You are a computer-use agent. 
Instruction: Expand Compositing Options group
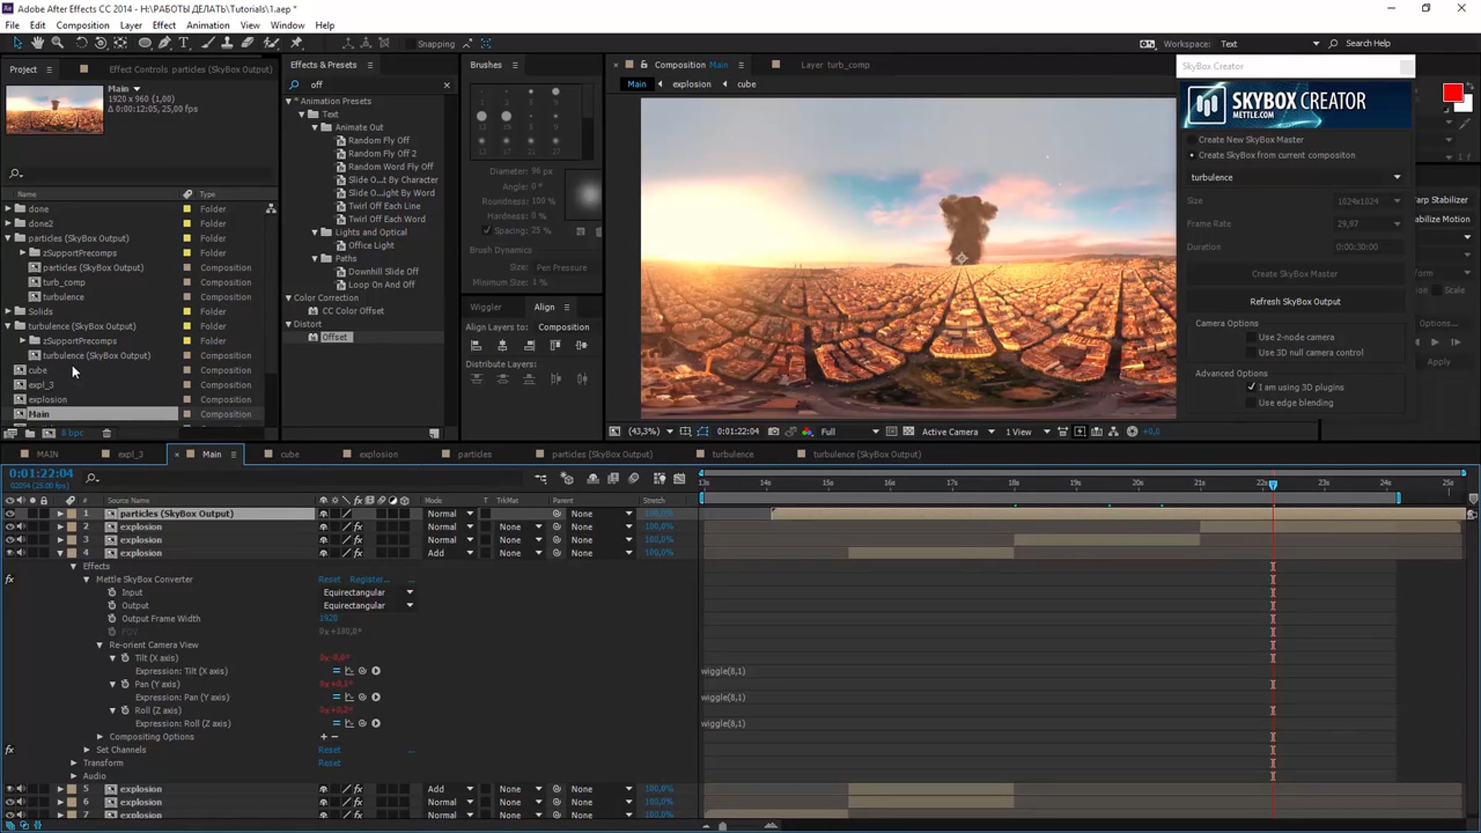pyautogui.click(x=99, y=737)
